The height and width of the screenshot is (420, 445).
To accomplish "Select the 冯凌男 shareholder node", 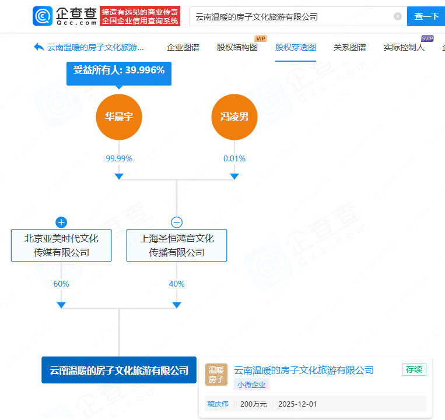I will [234, 117].
